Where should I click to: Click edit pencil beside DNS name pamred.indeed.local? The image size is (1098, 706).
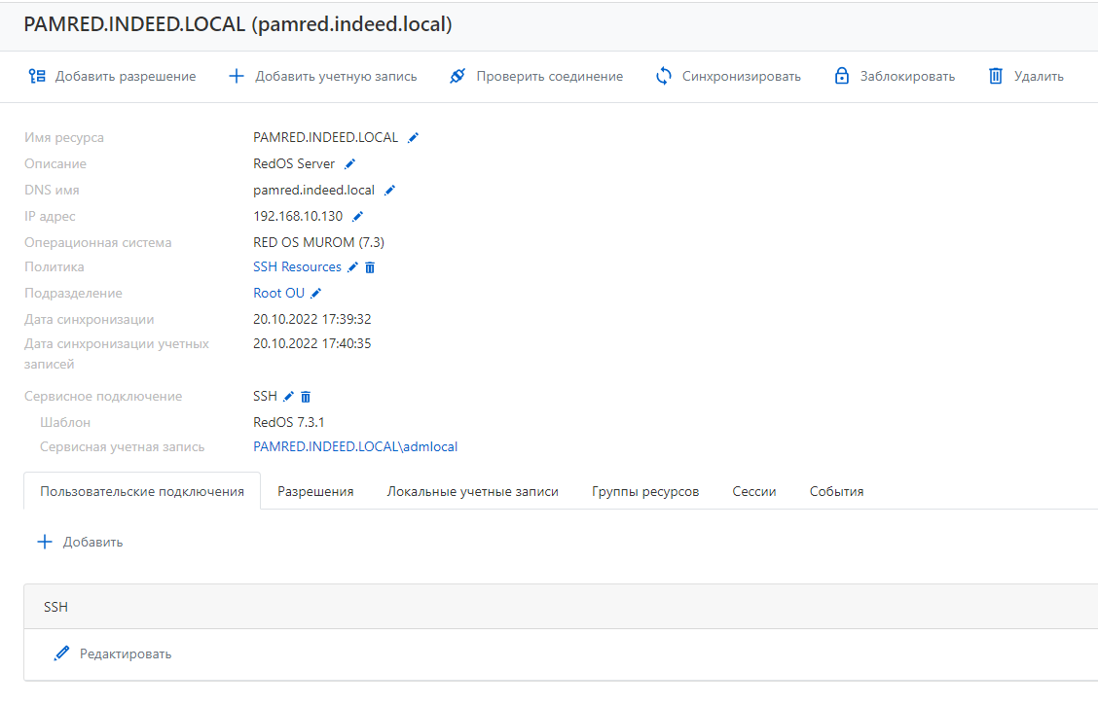point(390,191)
